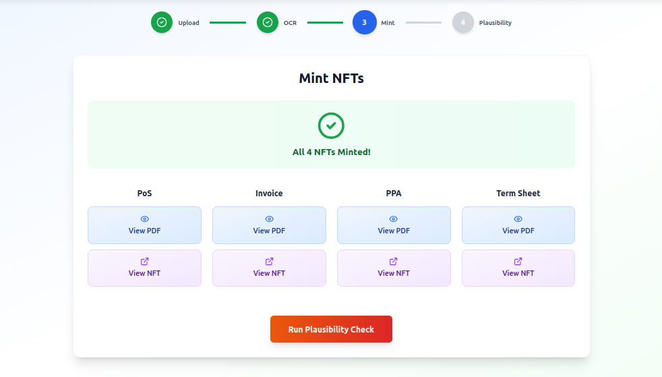Click the Mint NFTs heading
The image size is (662, 377).
tap(331, 78)
